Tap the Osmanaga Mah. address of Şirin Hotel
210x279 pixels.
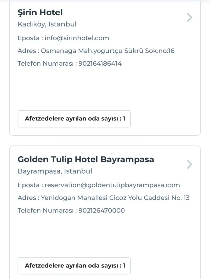point(107,51)
